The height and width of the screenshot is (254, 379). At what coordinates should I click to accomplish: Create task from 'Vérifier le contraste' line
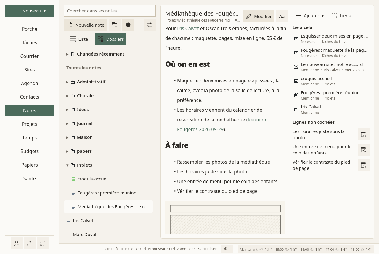click(364, 165)
